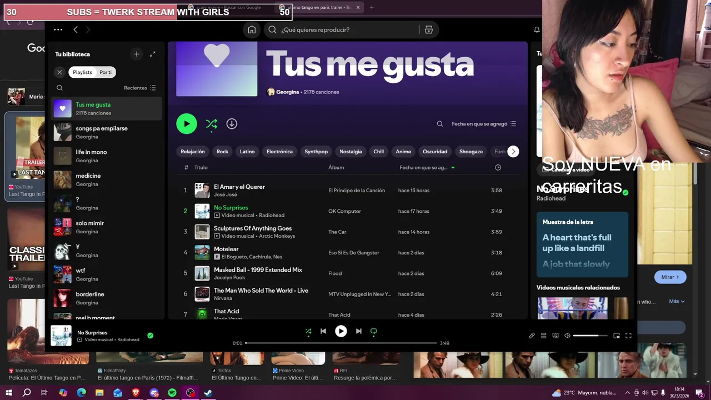Filter songs by Chill chip
Viewport: 711px width, 400px height.
[378, 152]
